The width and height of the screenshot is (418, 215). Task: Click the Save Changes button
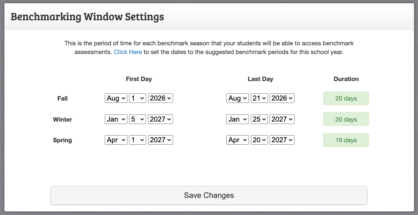click(209, 196)
